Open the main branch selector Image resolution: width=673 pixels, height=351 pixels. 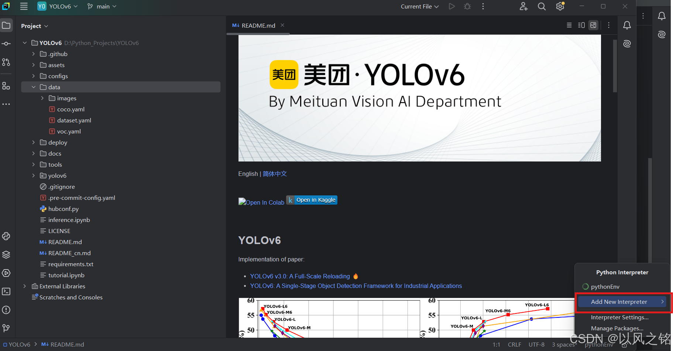[x=102, y=6]
